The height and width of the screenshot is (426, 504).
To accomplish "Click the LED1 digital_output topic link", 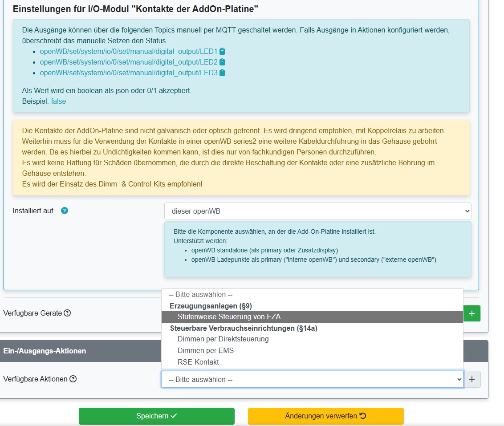I will point(129,51).
